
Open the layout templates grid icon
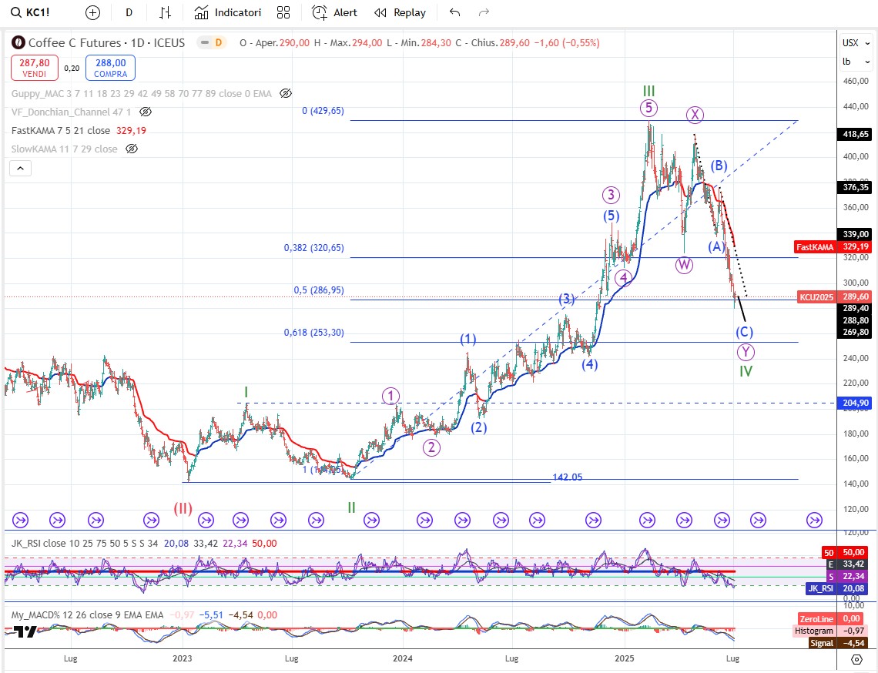[283, 12]
